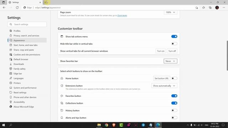This screenshot has height=128, width=228.
Task: Click Turn off for vertical tabs
Action: pyautogui.click(x=172, y=51)
